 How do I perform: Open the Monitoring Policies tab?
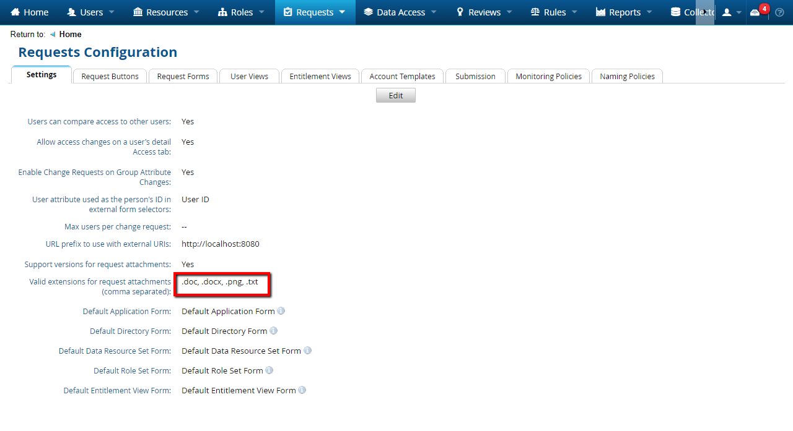point(548,75)
